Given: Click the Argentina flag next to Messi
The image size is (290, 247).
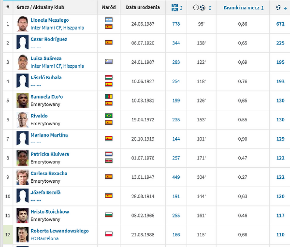Looking at the screenshot, I should (109, 20).
